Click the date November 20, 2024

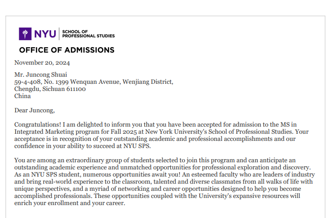coord(42,62)
